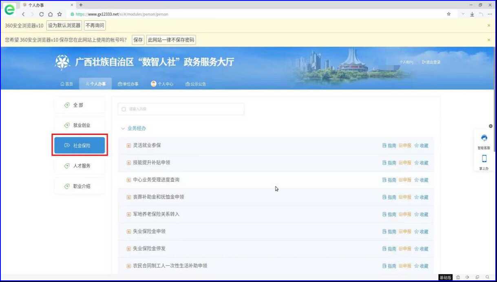Screen dimensions: 497x282
Task: Collapse the 业务经办 section
Action: point(123,128)
